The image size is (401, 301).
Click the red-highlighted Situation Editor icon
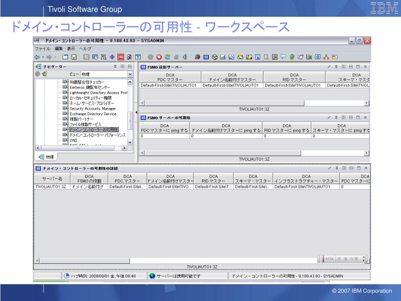click(121, 57)
